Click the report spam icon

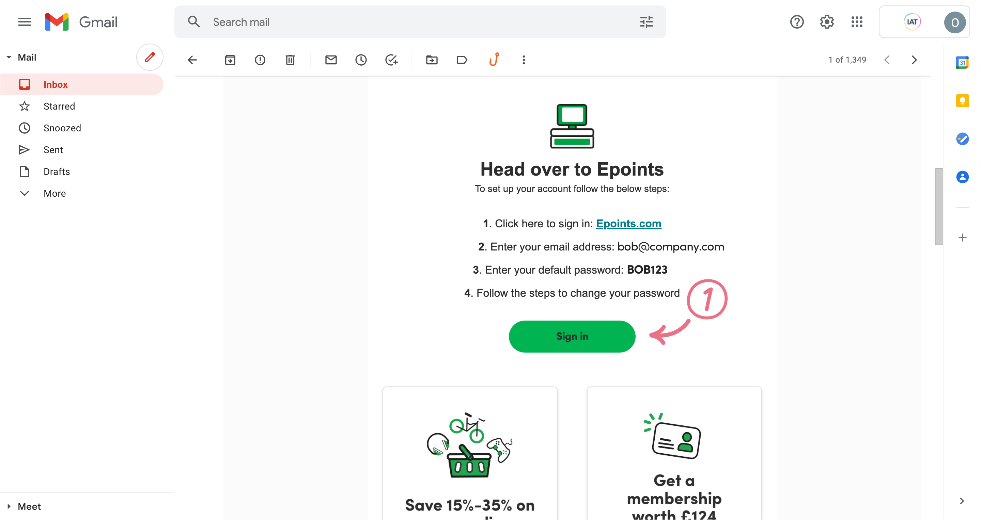(260, 60)
